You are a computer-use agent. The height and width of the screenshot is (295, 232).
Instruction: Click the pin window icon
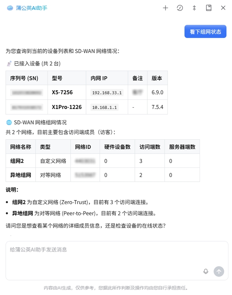click(x=194, y=8)
